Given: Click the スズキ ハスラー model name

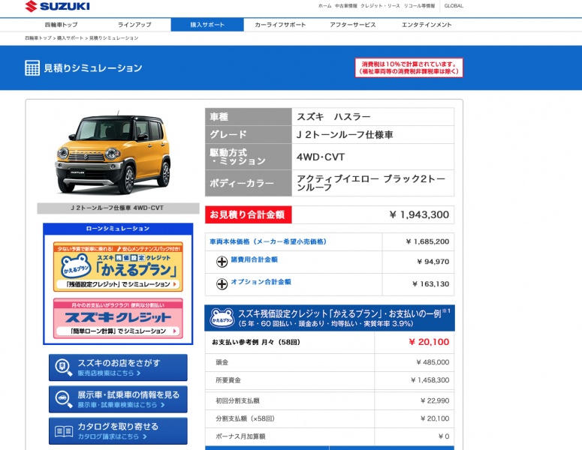Looking at the screenshot, I should [333, 117].
